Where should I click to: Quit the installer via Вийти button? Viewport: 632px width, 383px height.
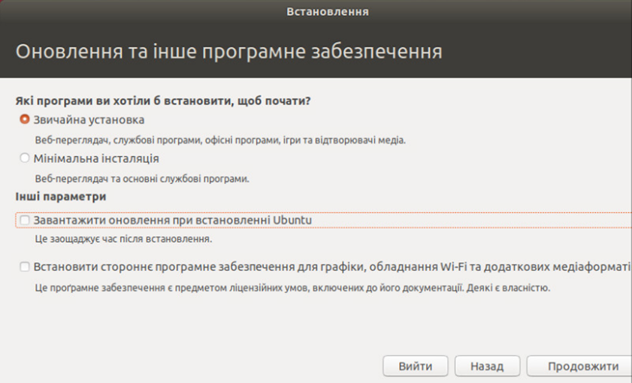[x=416, y=366]
